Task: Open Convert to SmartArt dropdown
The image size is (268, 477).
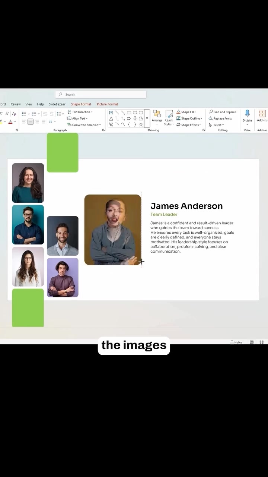Action: [84, 125]
